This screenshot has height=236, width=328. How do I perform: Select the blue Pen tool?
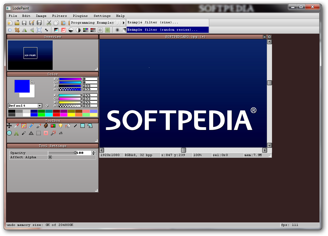(31, 126)
